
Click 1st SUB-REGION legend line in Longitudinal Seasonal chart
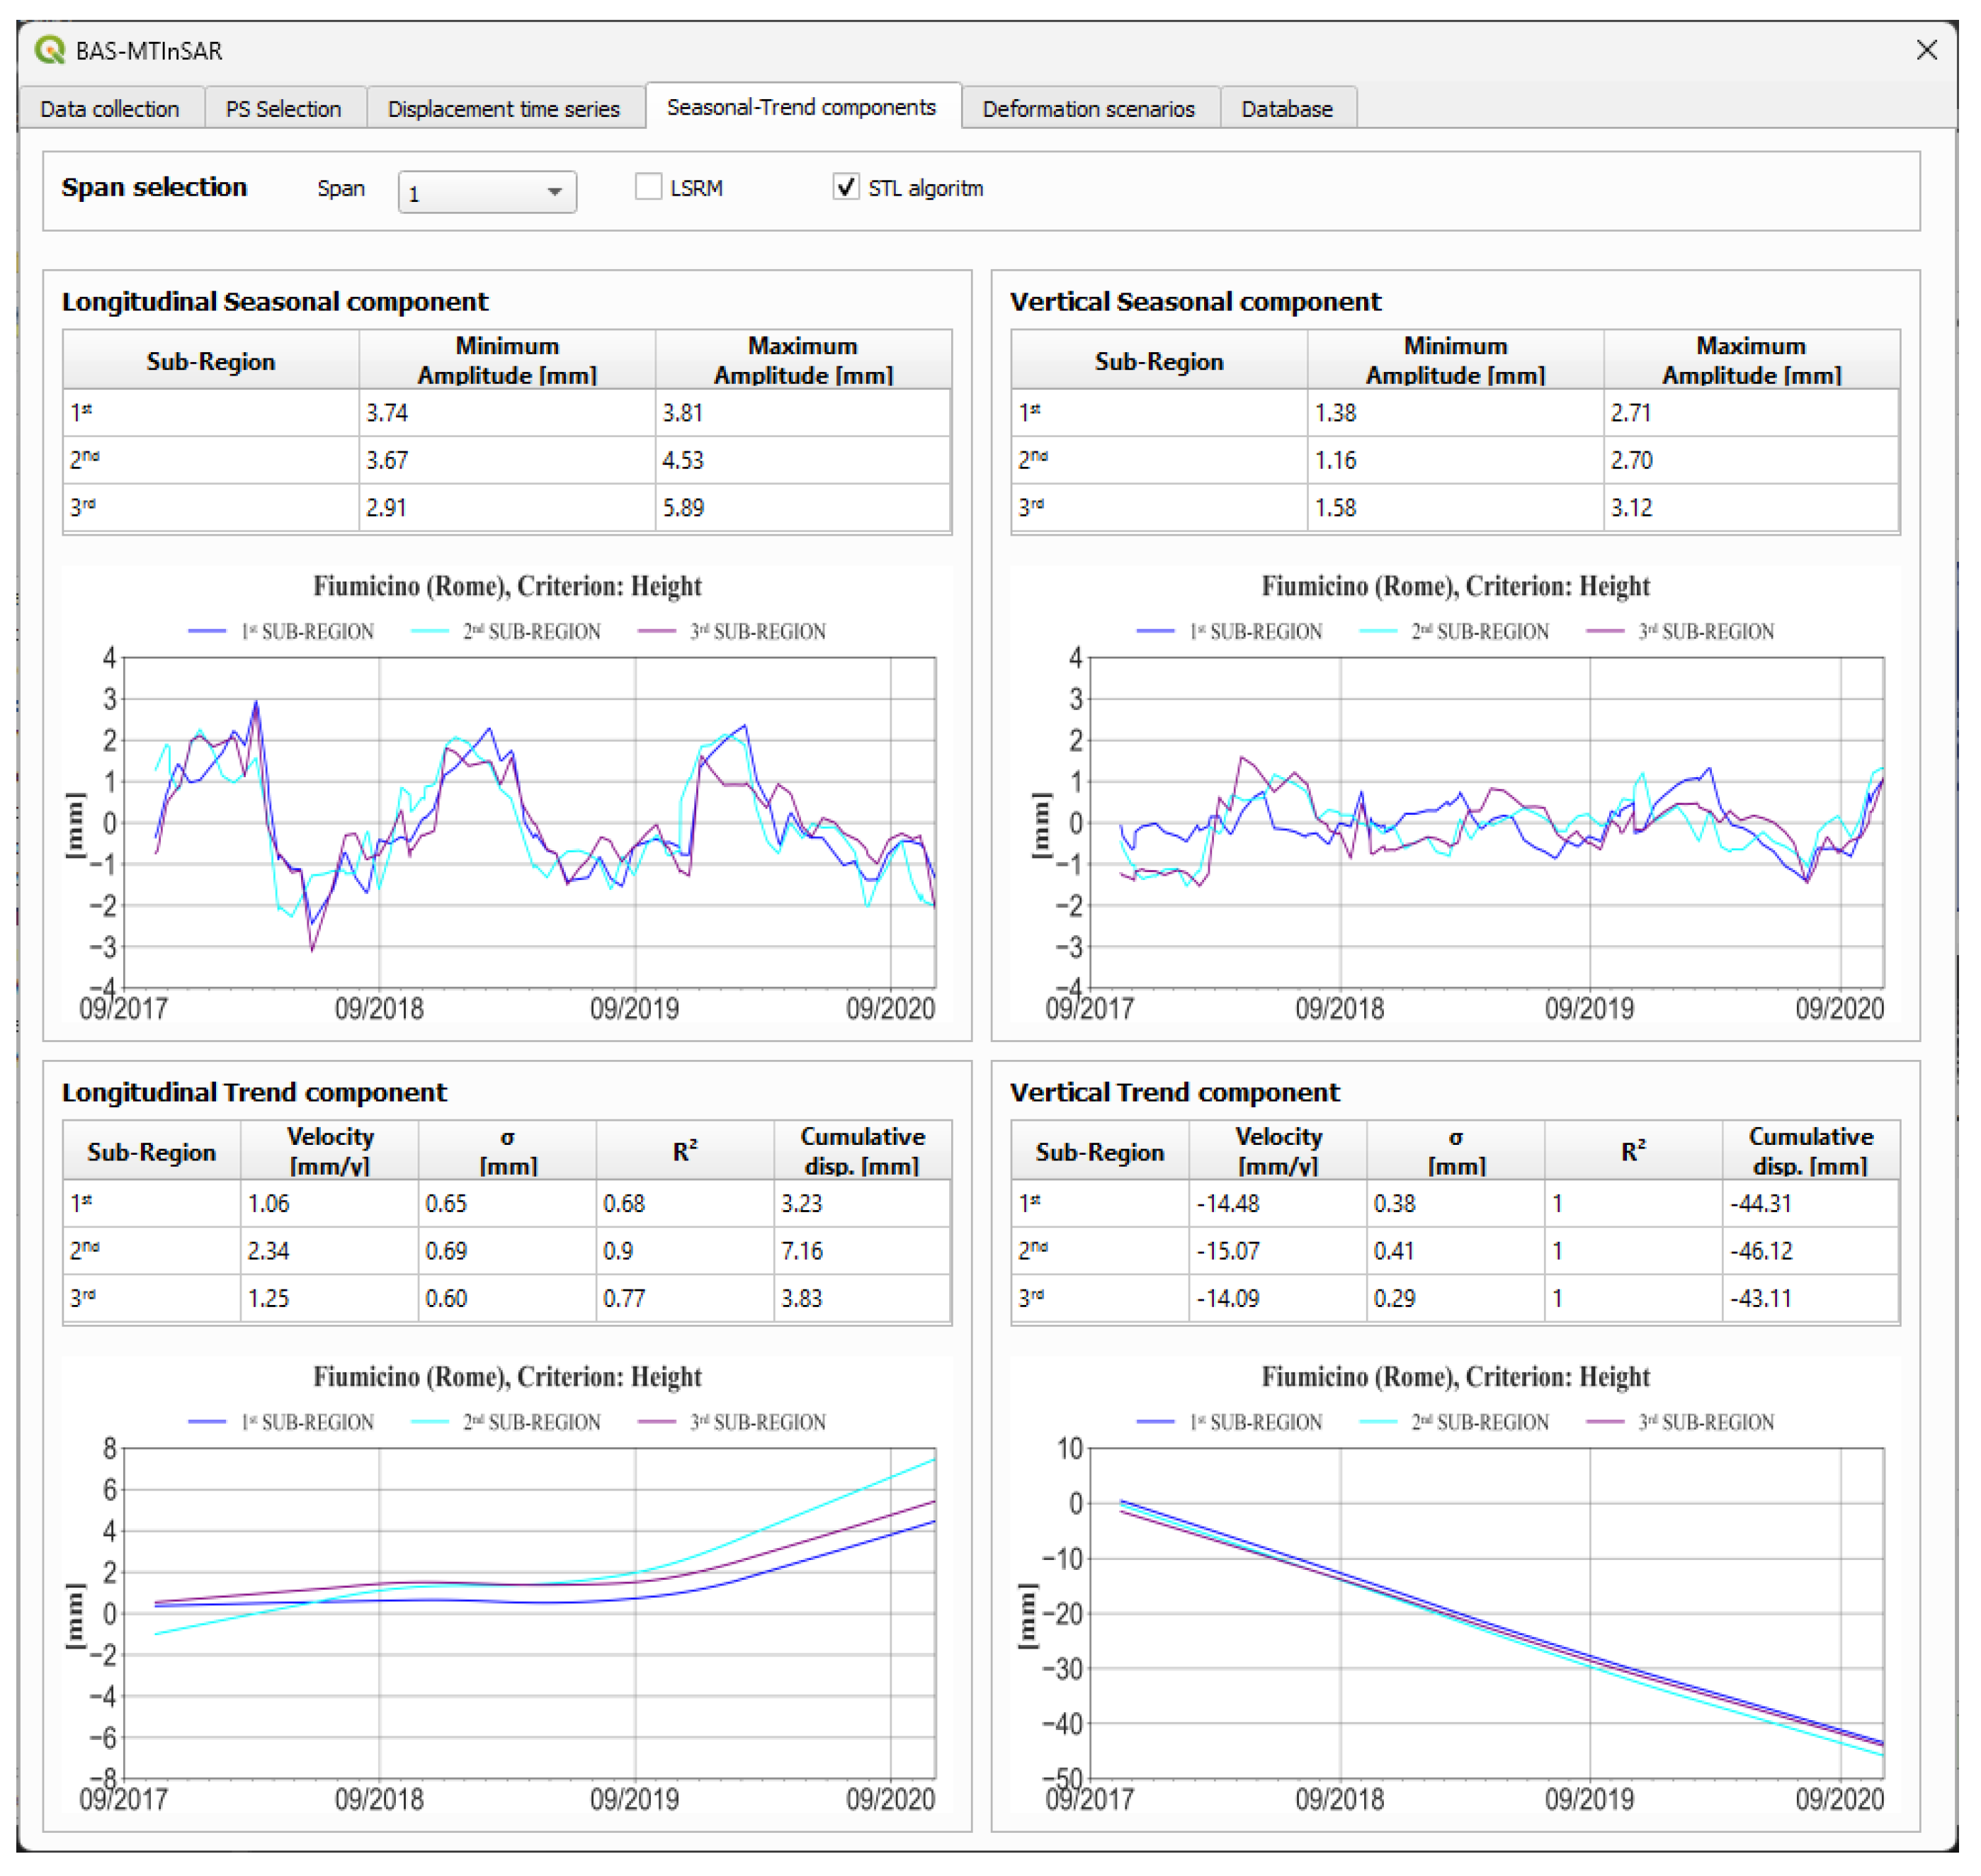click(207, 632)
